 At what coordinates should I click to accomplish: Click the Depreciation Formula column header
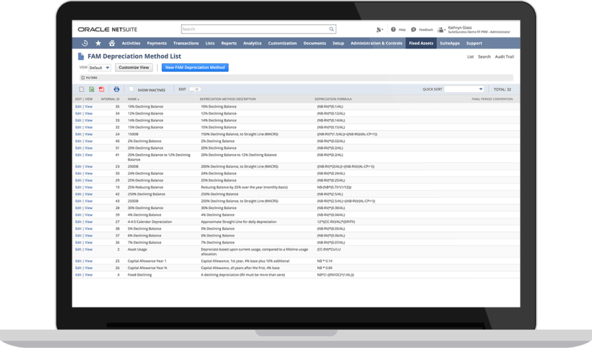click(x=333, y=99)
